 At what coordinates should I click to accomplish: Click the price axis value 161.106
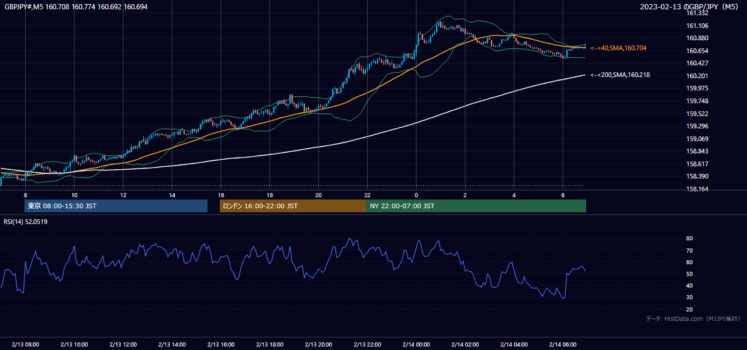click(697, 26)
